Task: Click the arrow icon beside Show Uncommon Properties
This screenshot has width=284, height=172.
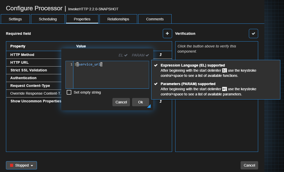Action: pos(161,101)
